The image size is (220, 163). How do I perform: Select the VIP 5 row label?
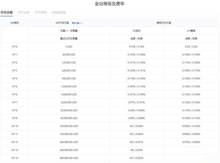[x=14, y=86]
